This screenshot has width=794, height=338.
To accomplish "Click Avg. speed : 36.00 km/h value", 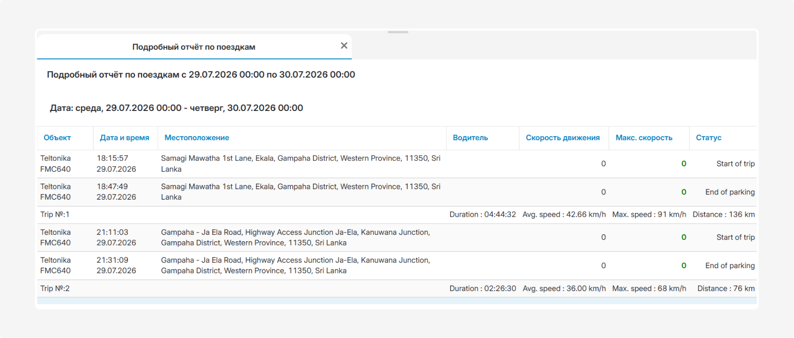I will tap(564, 288).
